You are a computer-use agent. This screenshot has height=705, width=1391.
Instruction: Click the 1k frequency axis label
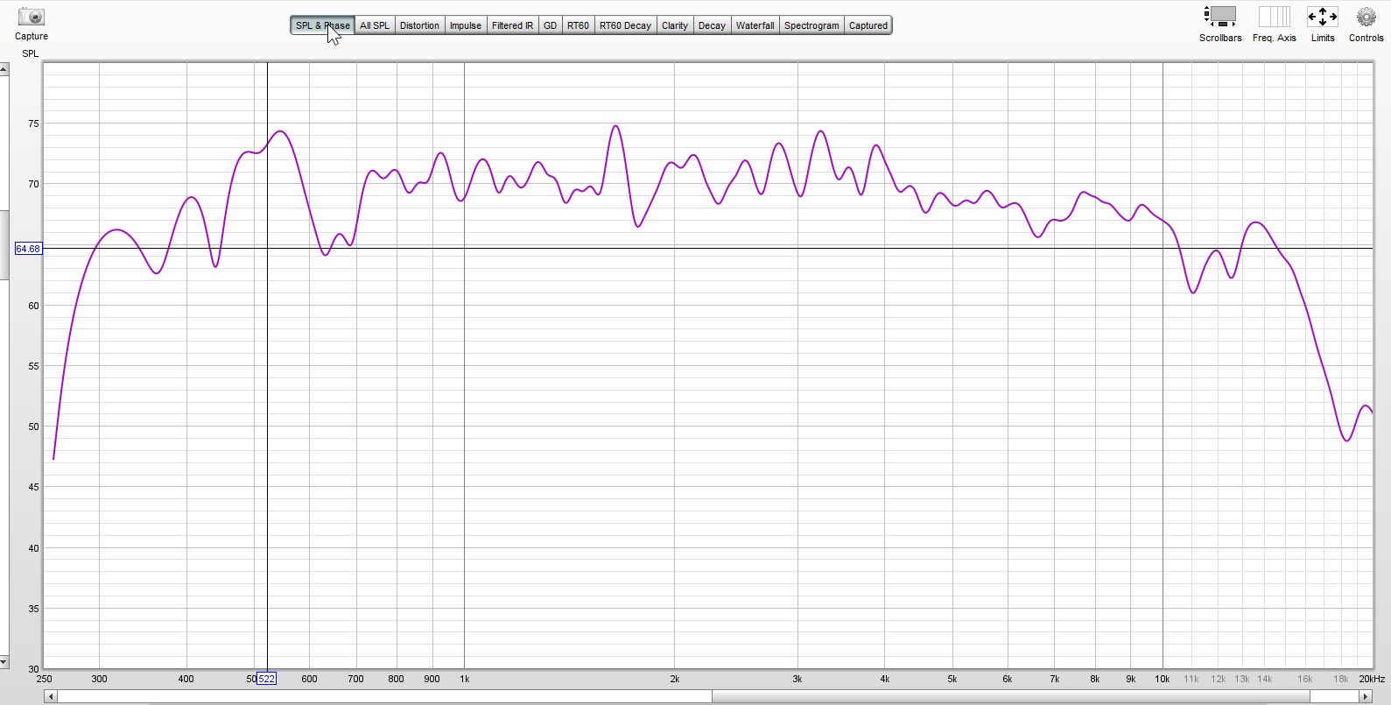tap(465, 679)
